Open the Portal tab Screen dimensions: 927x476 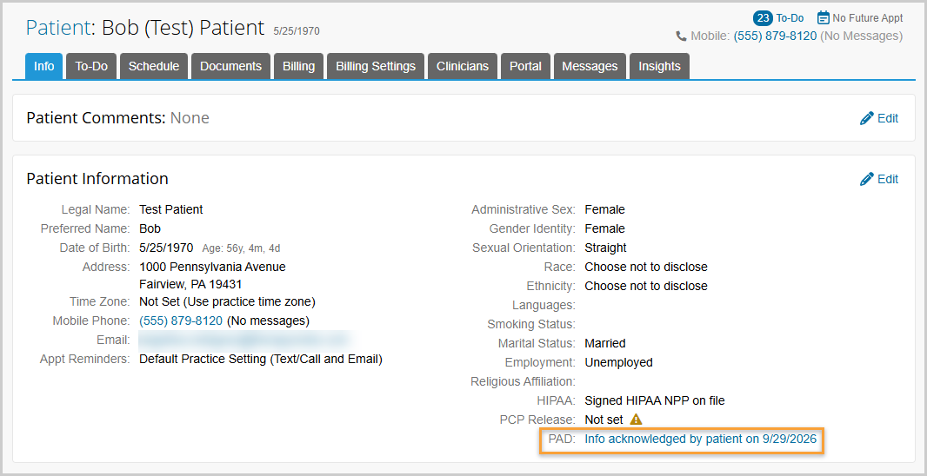click(525, 66)
